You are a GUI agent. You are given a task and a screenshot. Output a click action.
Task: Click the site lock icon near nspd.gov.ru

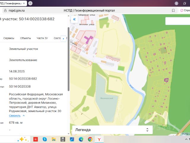5,10
